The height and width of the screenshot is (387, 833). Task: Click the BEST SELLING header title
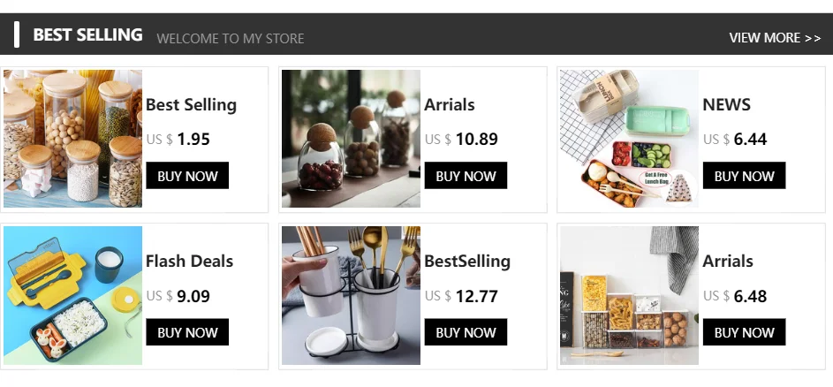[87, 35]
